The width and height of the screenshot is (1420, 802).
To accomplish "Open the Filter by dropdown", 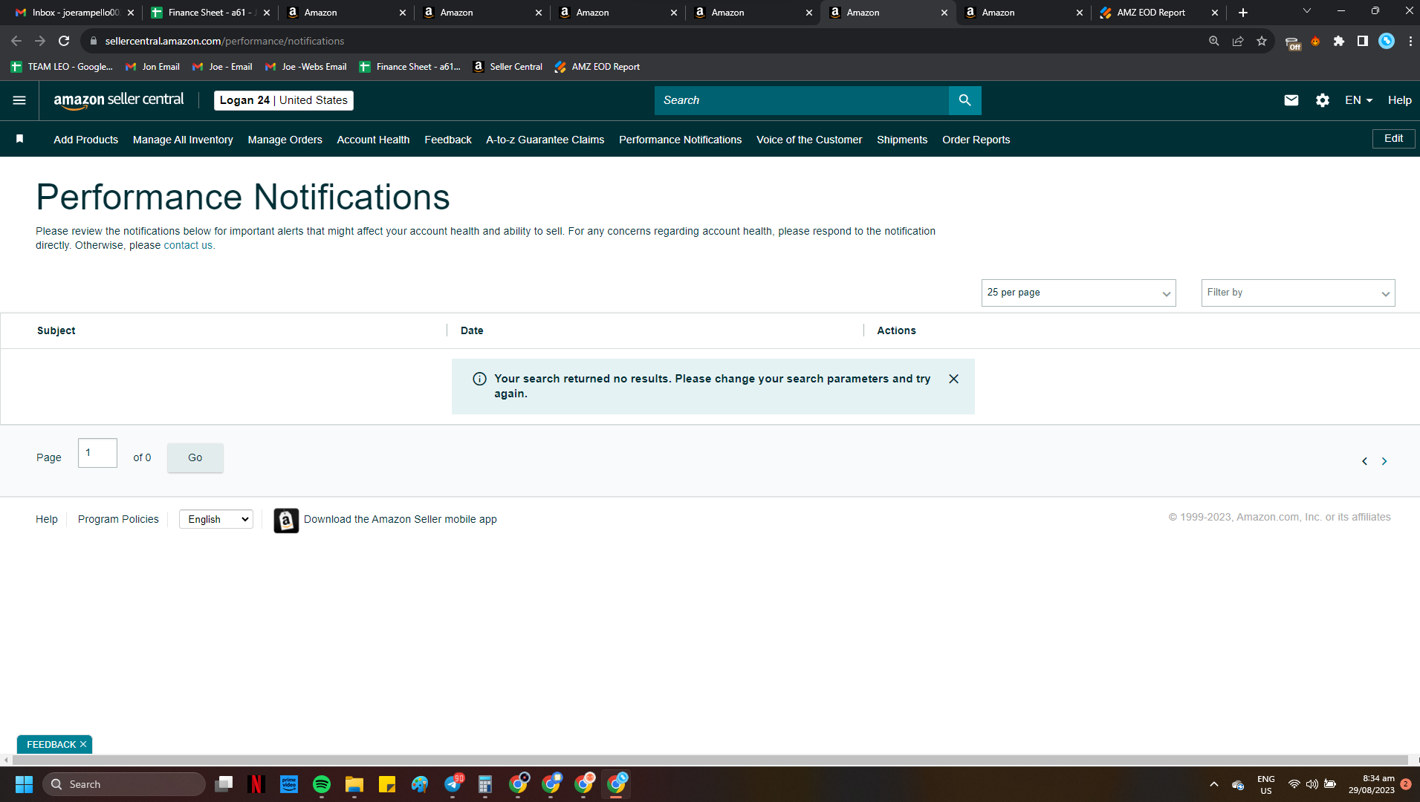I will [1297, 293].
